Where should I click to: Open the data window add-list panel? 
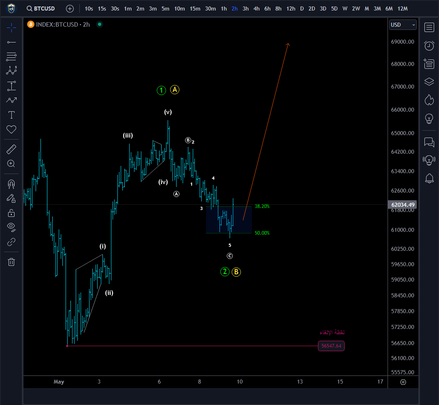pyautogui.click(x=429, y=64)
